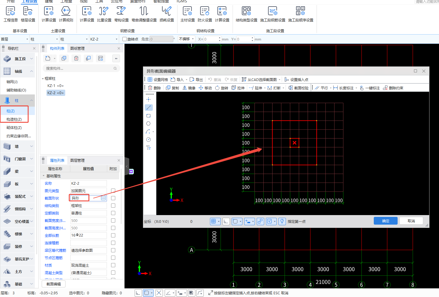Check the 附加 box for 结构类别 row
Image resolution: width=439 pixels, height=297 pixels.
click(x=113, y=206)
